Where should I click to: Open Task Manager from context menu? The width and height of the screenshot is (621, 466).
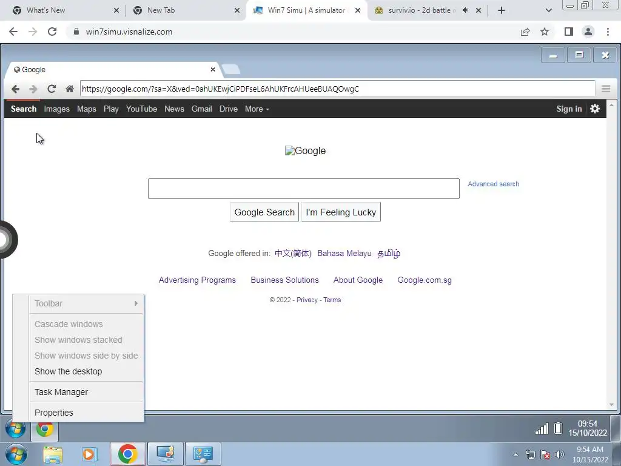(x=61, y=392)
